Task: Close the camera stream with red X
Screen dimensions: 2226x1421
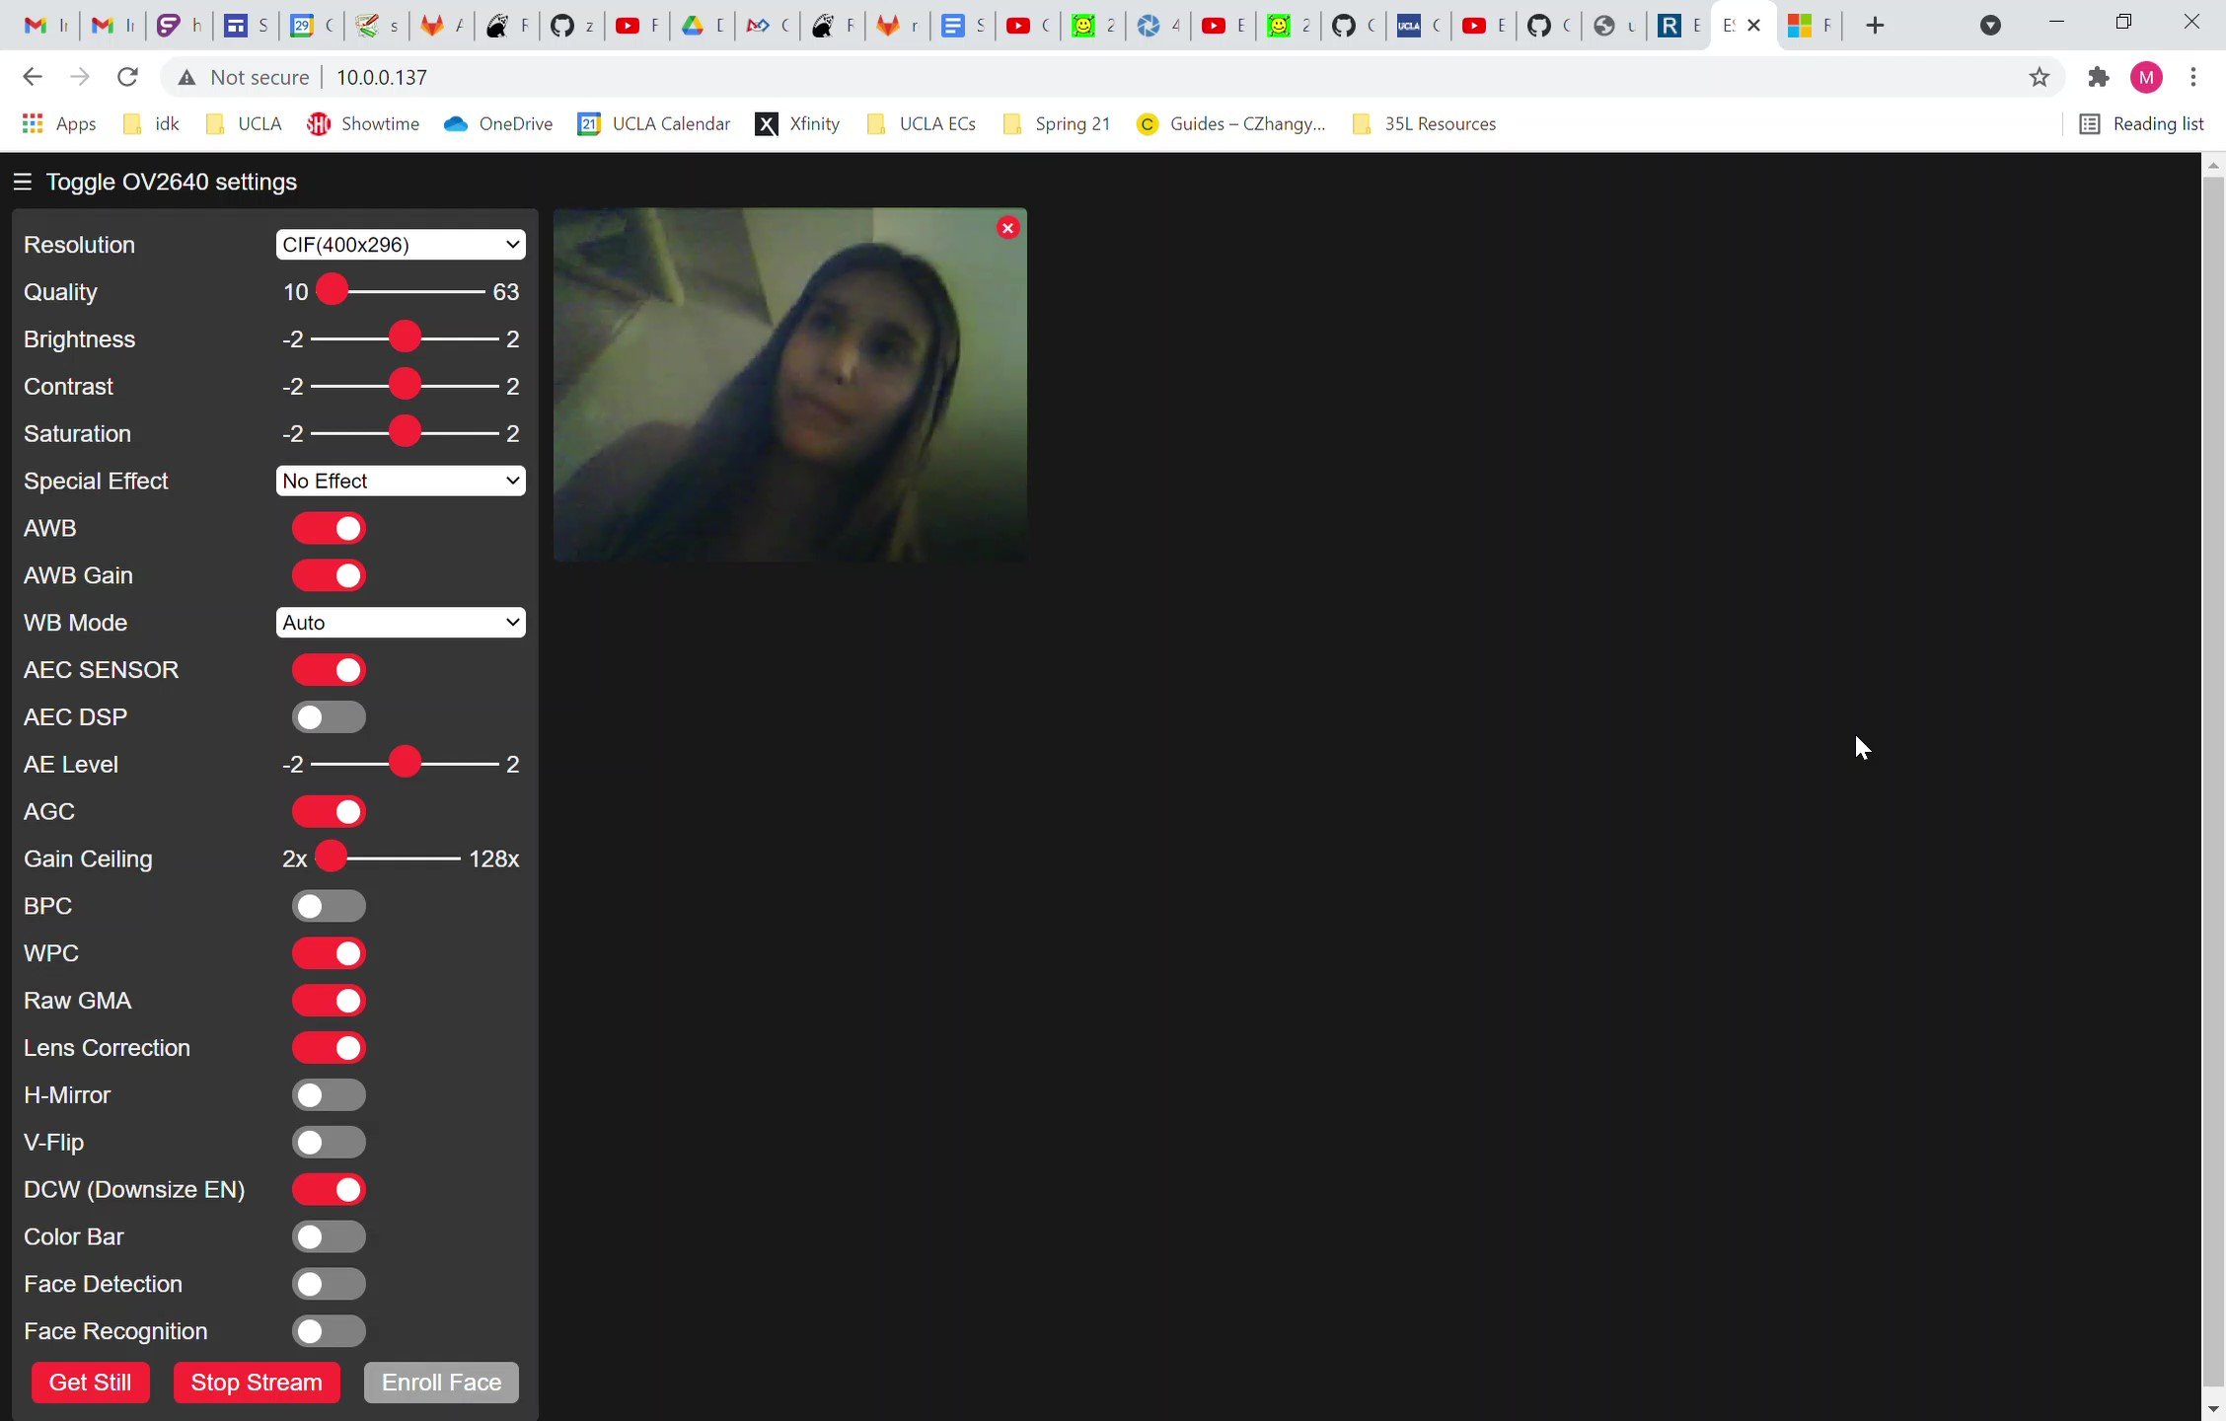Action: tap(1007, 228)
